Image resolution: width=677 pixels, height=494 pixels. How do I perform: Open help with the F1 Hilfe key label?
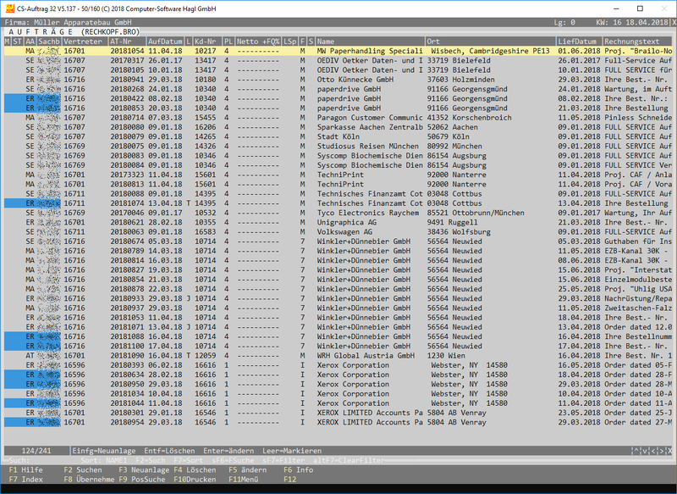[26, 469]
